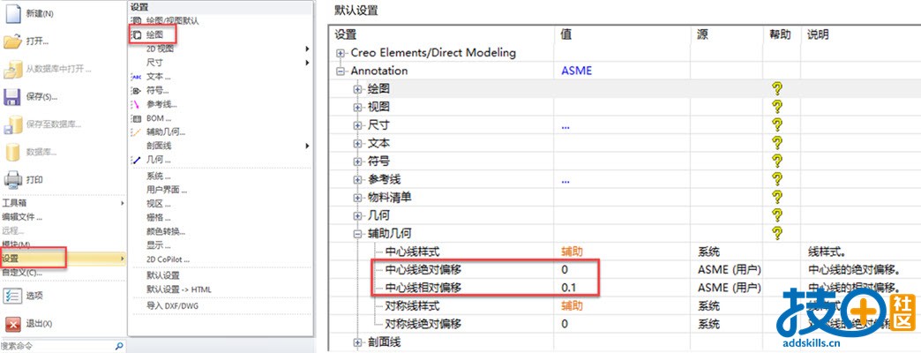Select 视区... in the settings submenu
Viewport: 921px width, 353px height.
coord(159,204)
